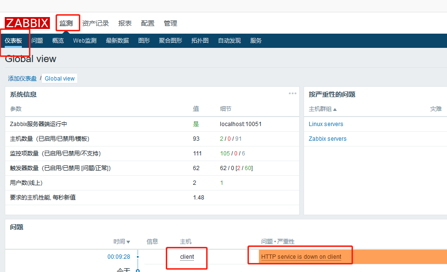Click the 用户数(线上) parameter row
The width and height of the screenshot is (447, 272).
(x=152, y=182)
